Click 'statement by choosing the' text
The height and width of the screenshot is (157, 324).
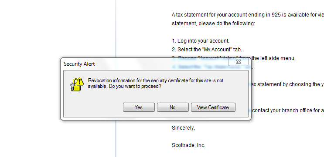(284, 84)
